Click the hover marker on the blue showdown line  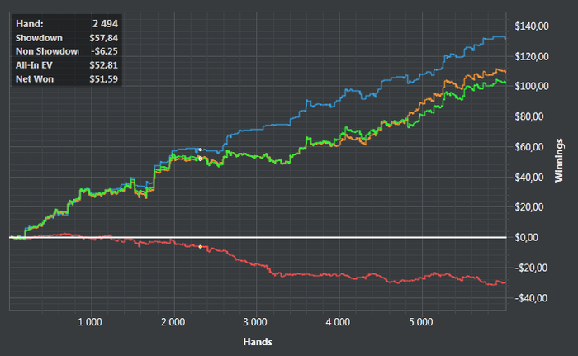coord(200,150)
